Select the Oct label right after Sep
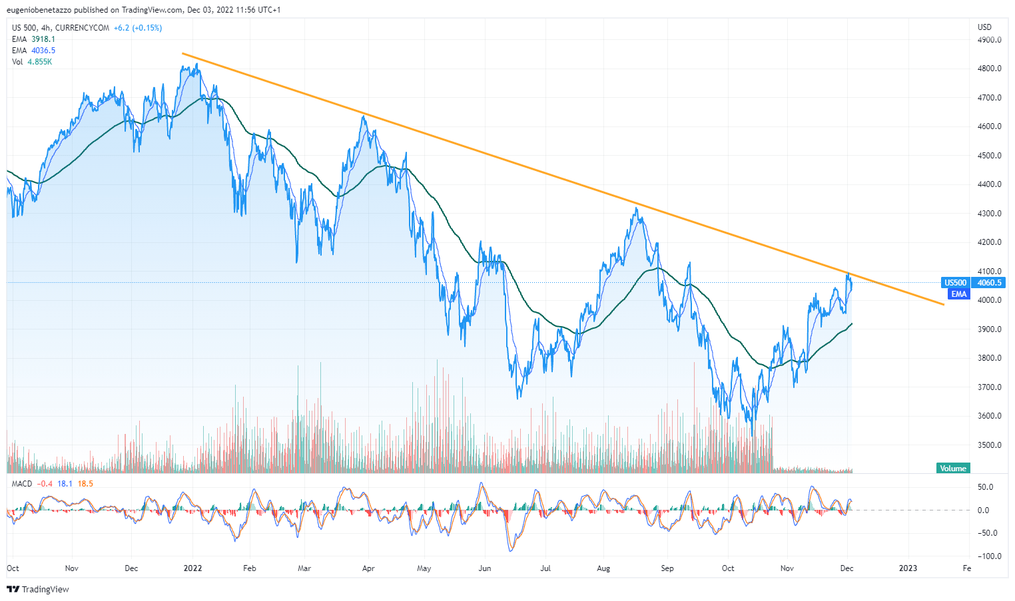Screen dimensions: 1015x601 point(728,568)
